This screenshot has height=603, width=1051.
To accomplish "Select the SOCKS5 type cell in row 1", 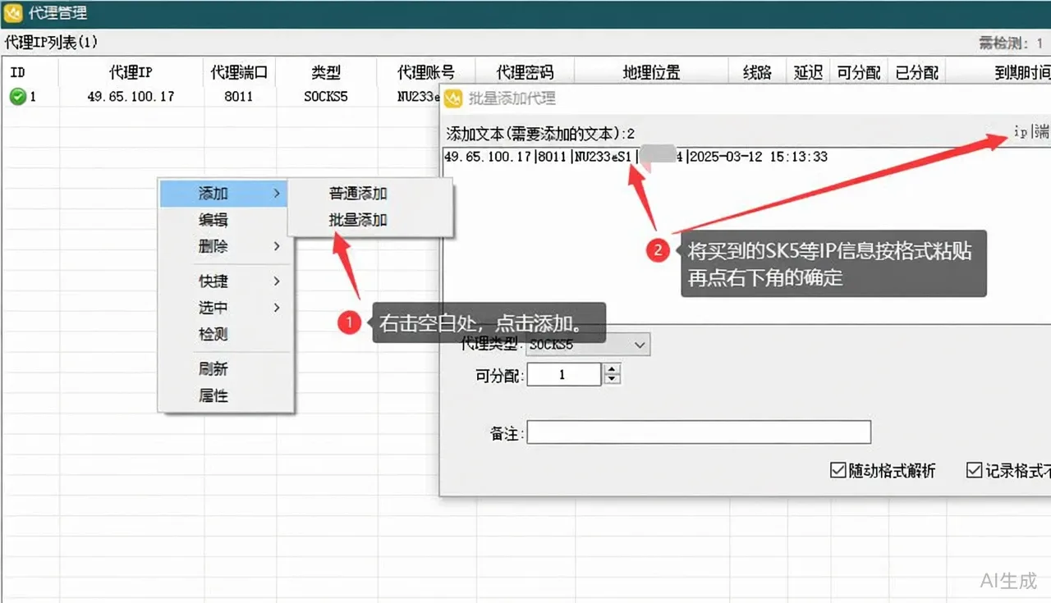I will (x=326, y=97).
